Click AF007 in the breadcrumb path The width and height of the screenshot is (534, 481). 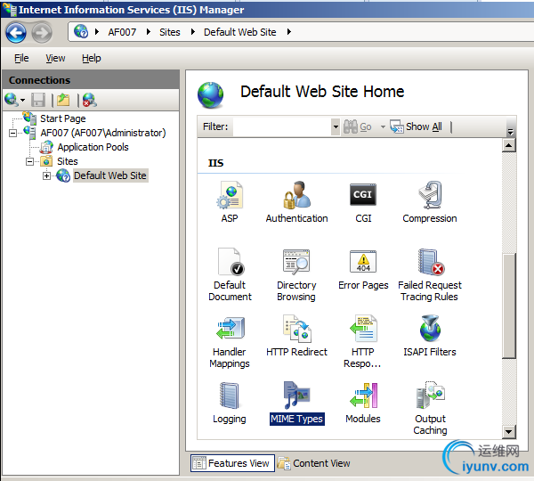[x=122, y=32]
